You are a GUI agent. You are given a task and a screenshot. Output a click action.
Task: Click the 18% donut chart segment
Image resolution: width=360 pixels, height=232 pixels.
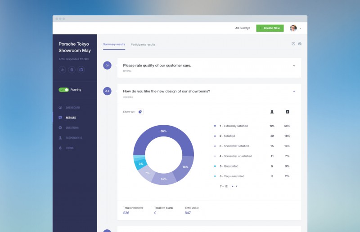(x=185, y=167)
